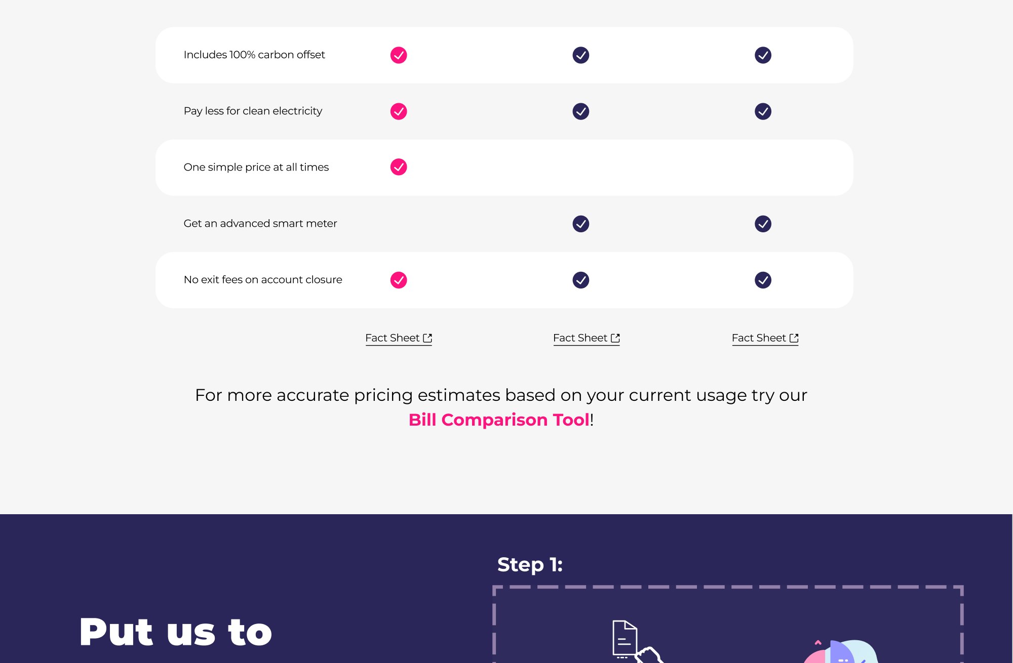
Task: Click middle navy checkmark in carbon offset row
Action: coord(580,55)
